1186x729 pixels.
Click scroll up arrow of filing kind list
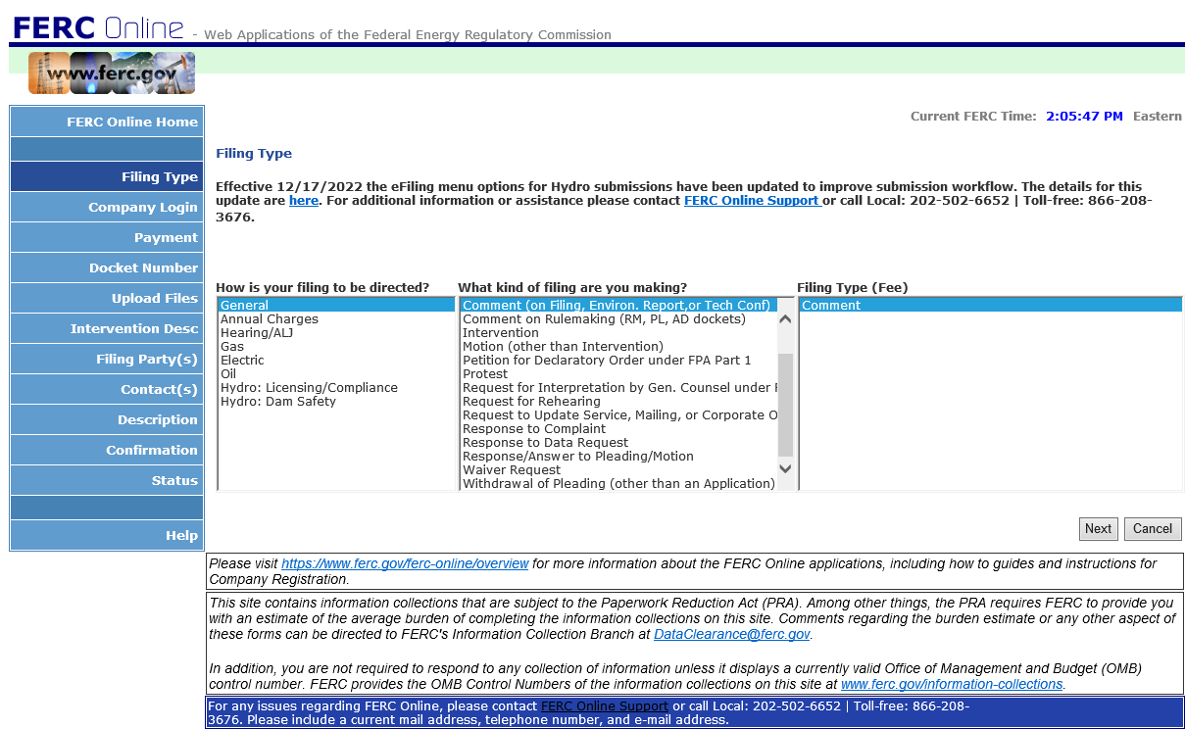point(785,319)
